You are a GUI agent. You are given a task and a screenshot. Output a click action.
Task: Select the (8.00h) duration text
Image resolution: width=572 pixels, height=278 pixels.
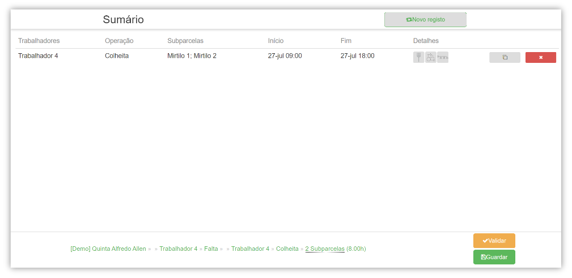point(356,249)
